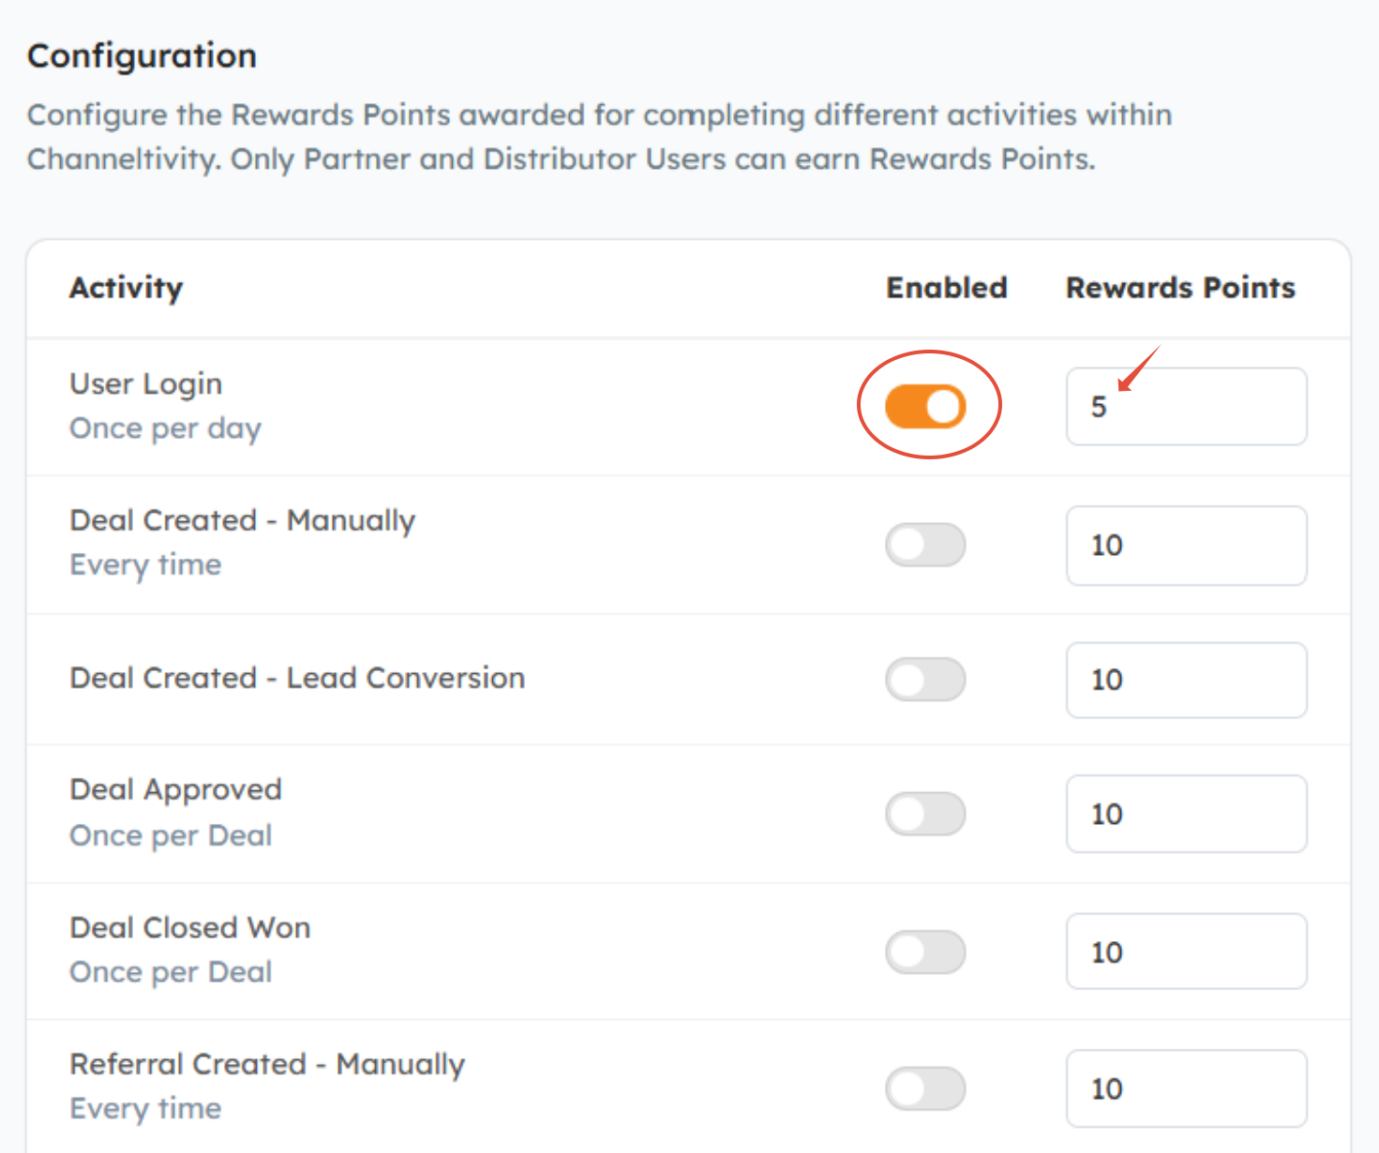Switch on Deal Closed Won toggle

(925, 951)
